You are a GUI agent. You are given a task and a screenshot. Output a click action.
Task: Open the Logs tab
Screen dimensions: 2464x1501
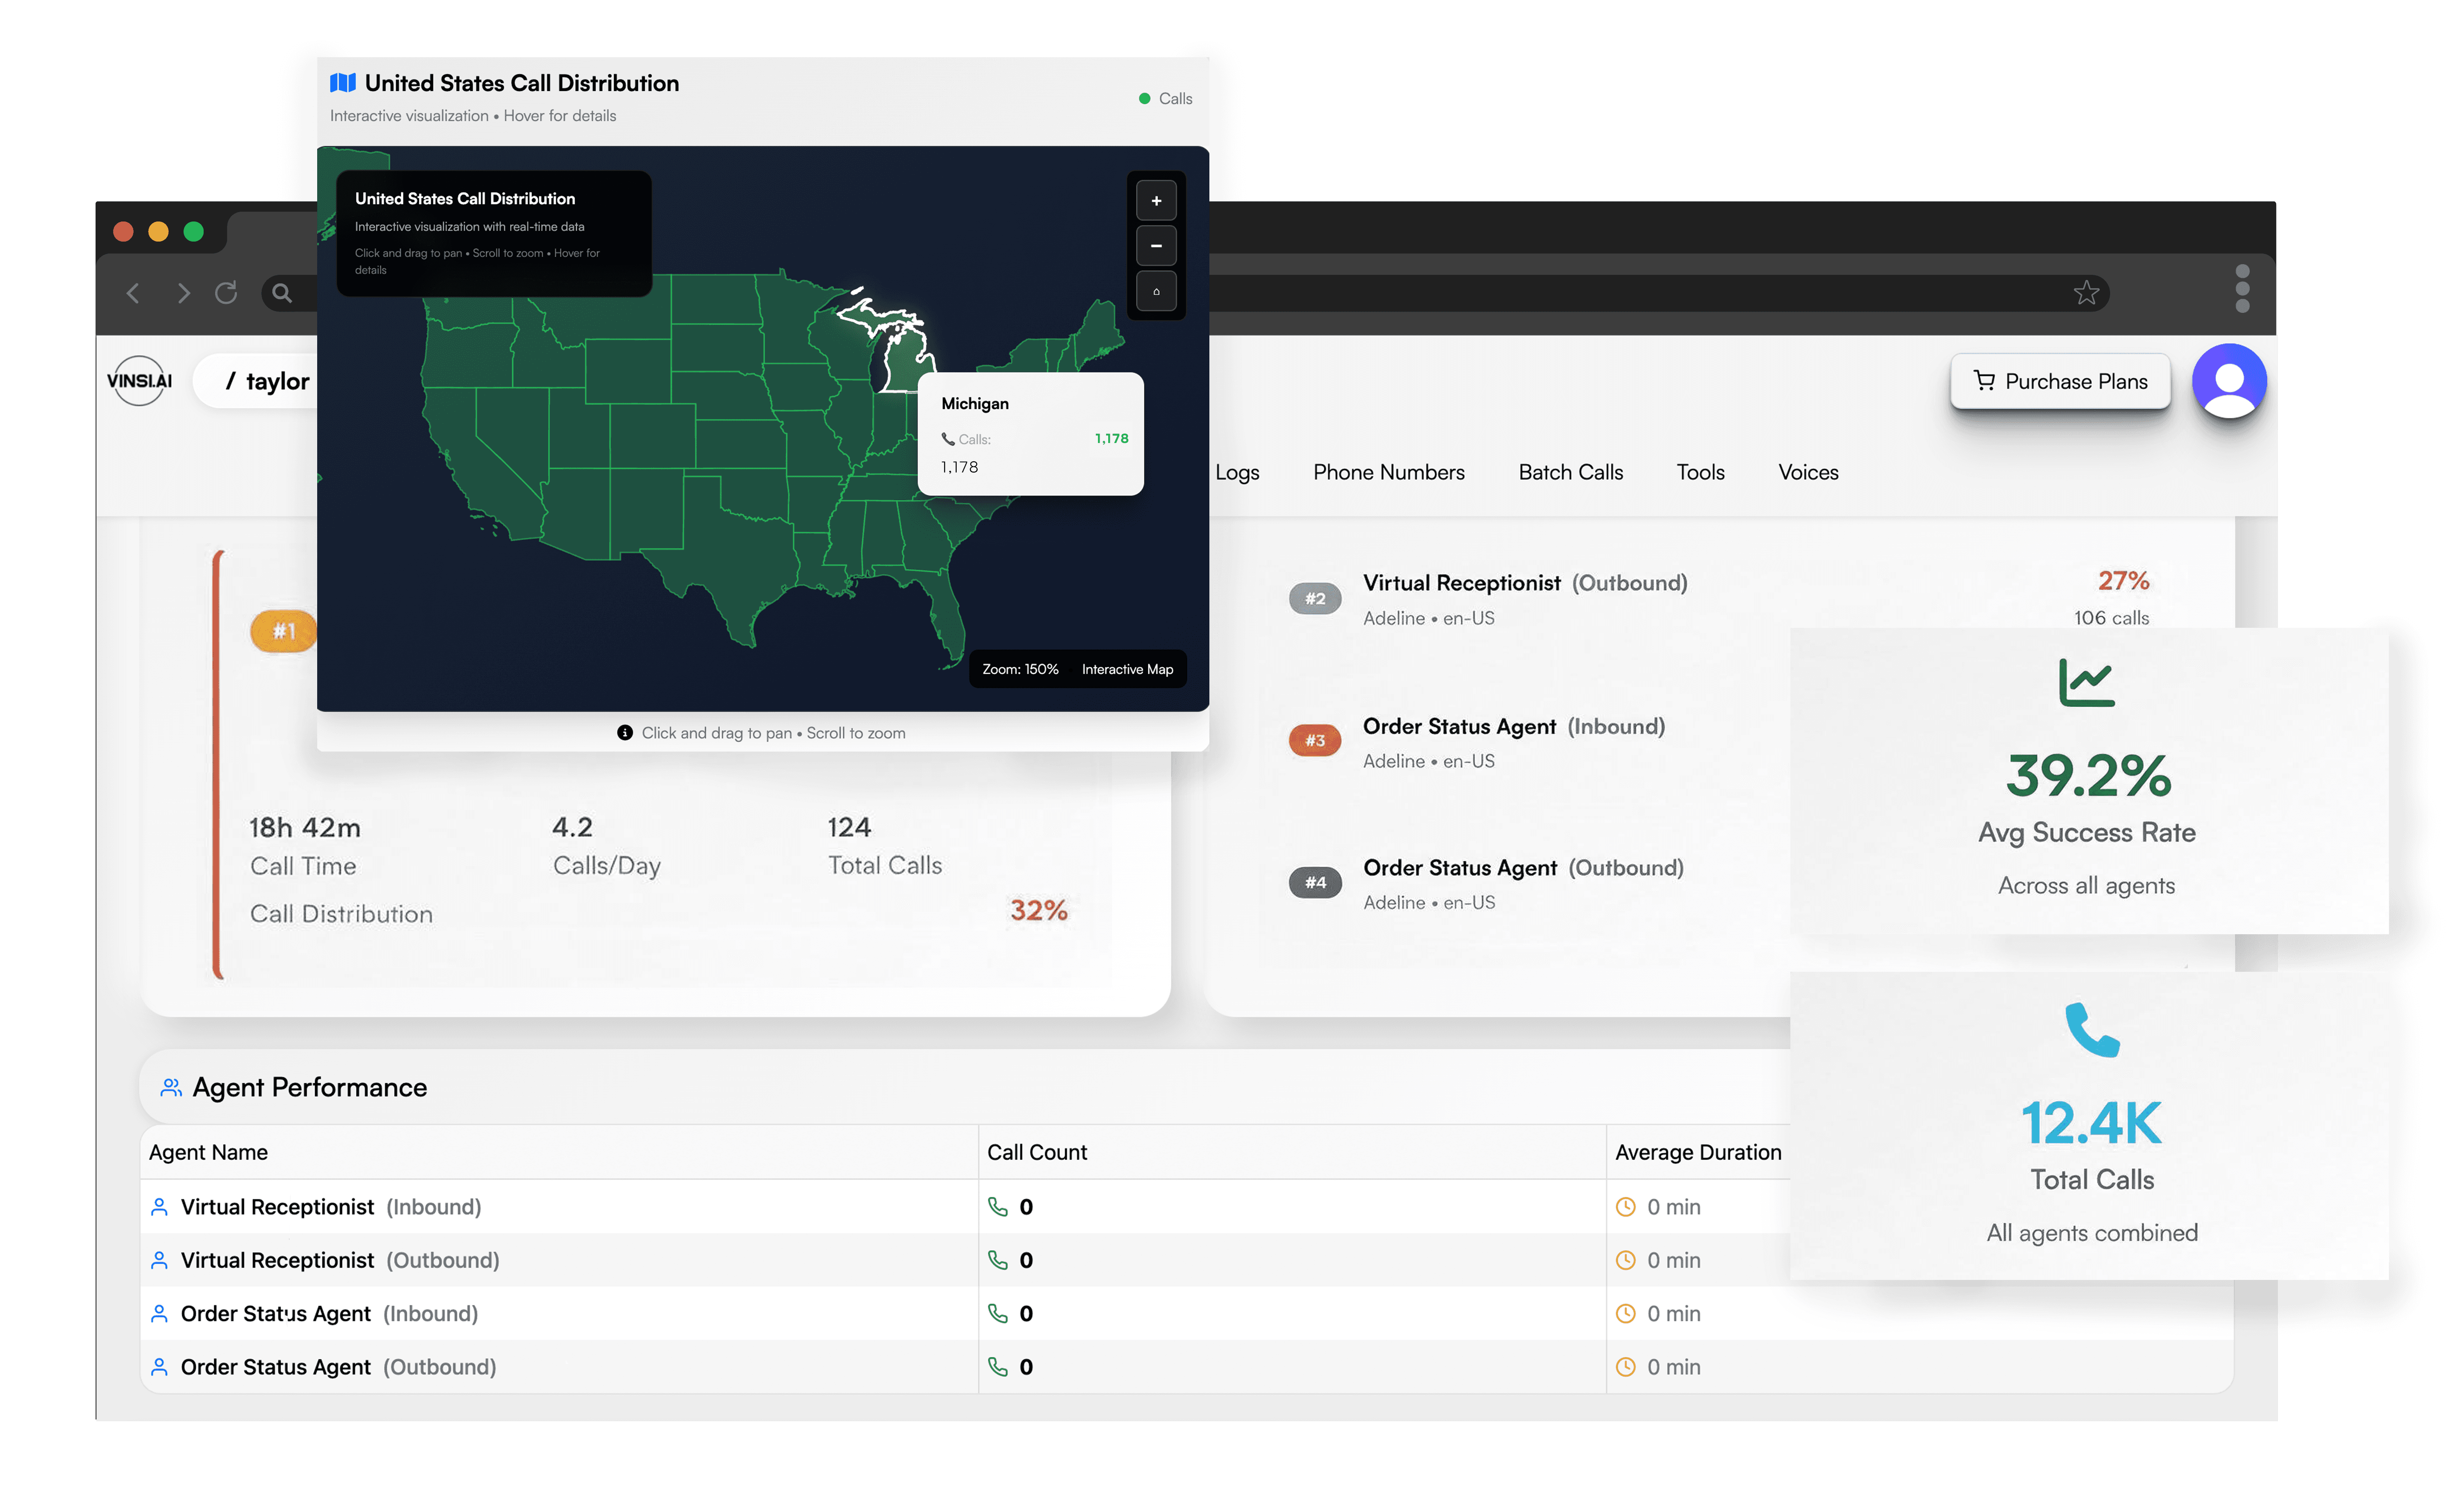click(1237, 472)
